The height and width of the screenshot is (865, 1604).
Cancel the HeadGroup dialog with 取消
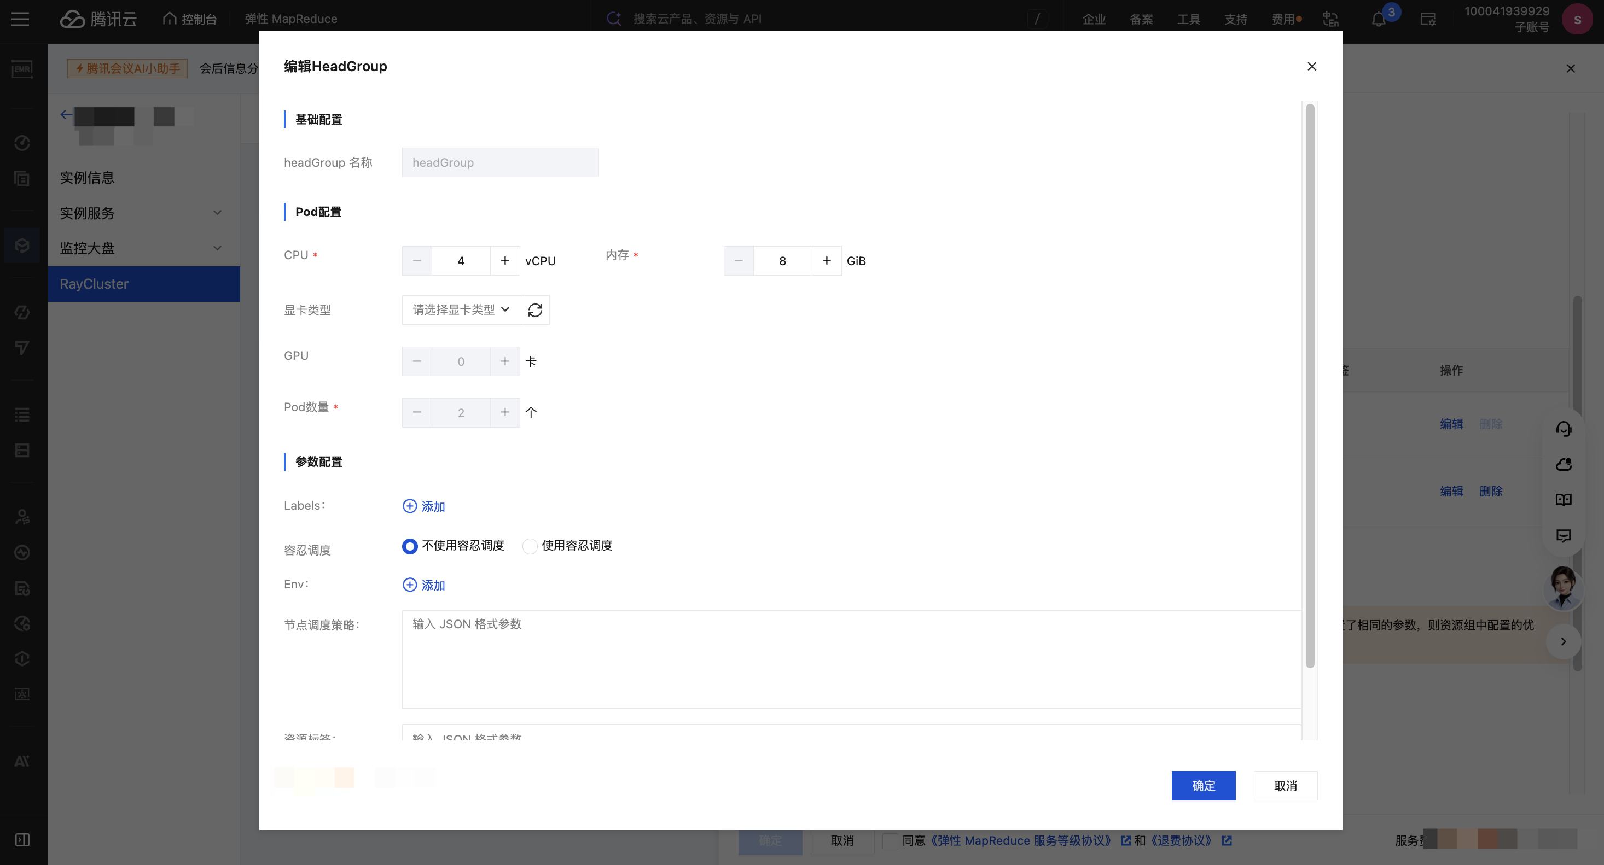coord(1285,786)
